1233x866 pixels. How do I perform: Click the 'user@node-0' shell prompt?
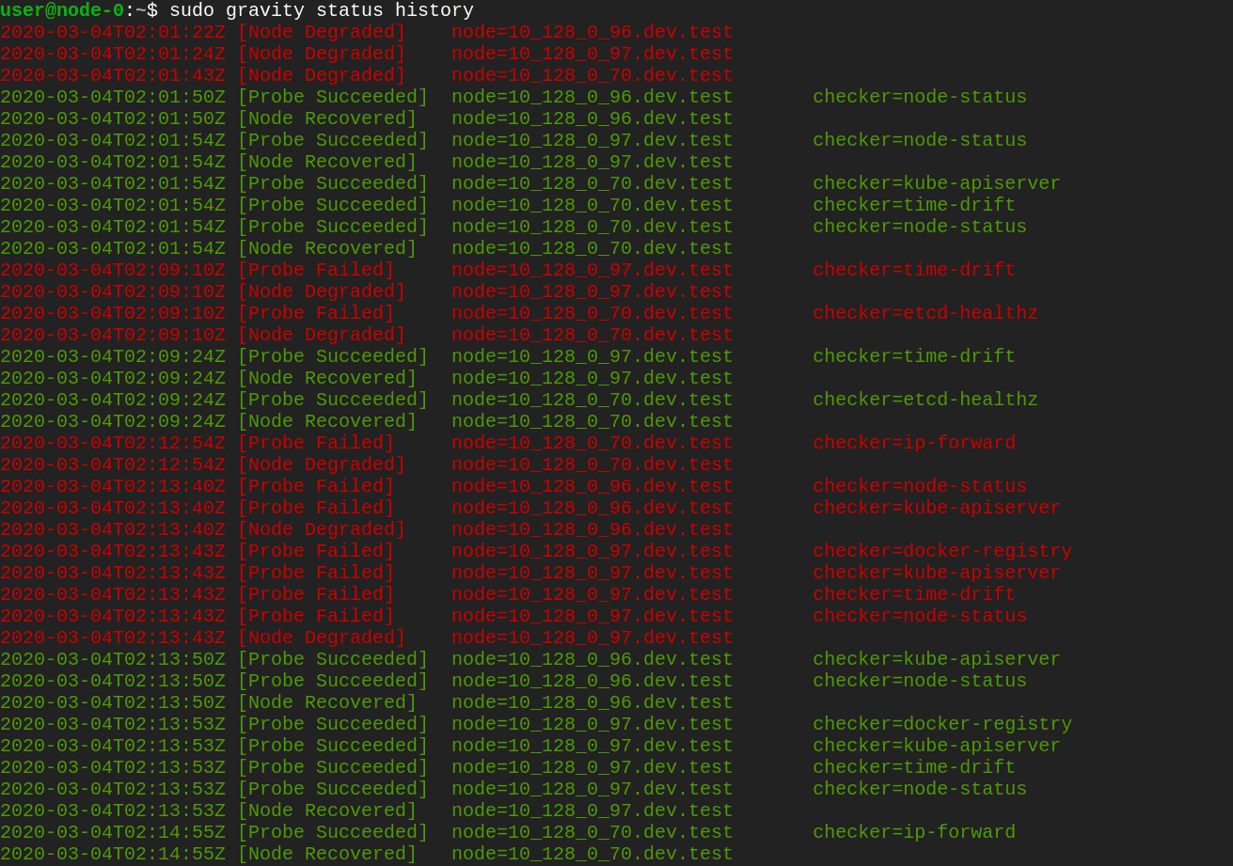[x=62, y=10]
